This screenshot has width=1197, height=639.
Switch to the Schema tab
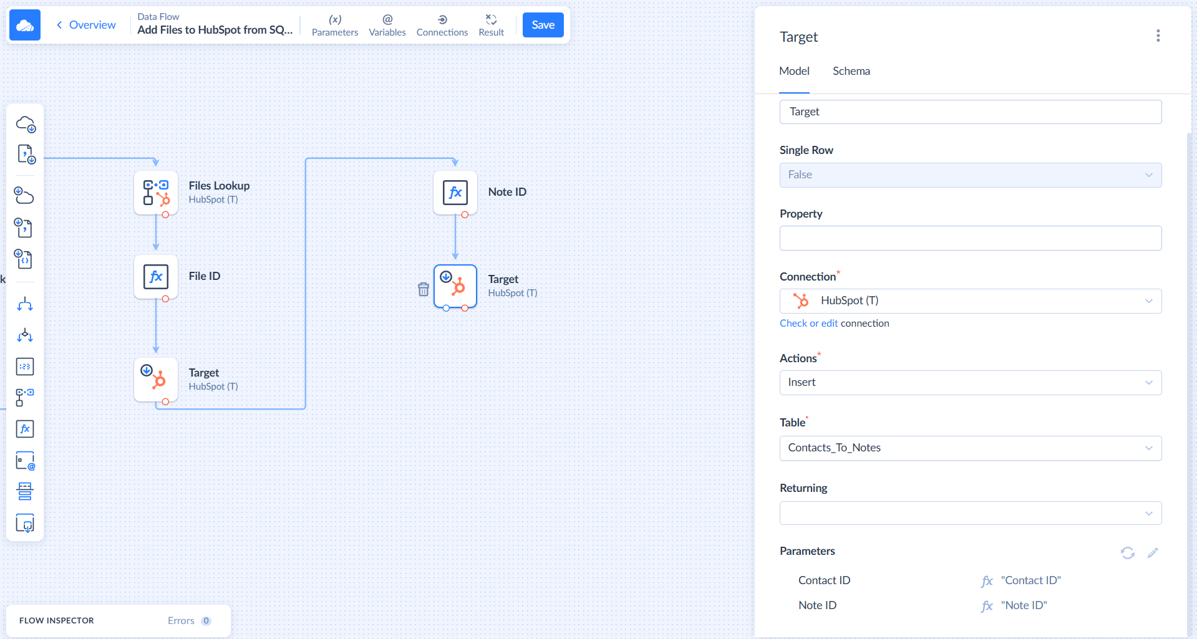coord(851,71)
